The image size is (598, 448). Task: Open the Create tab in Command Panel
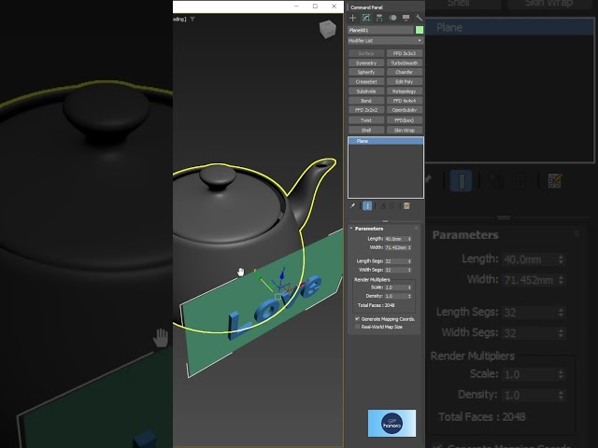(352, 18)
